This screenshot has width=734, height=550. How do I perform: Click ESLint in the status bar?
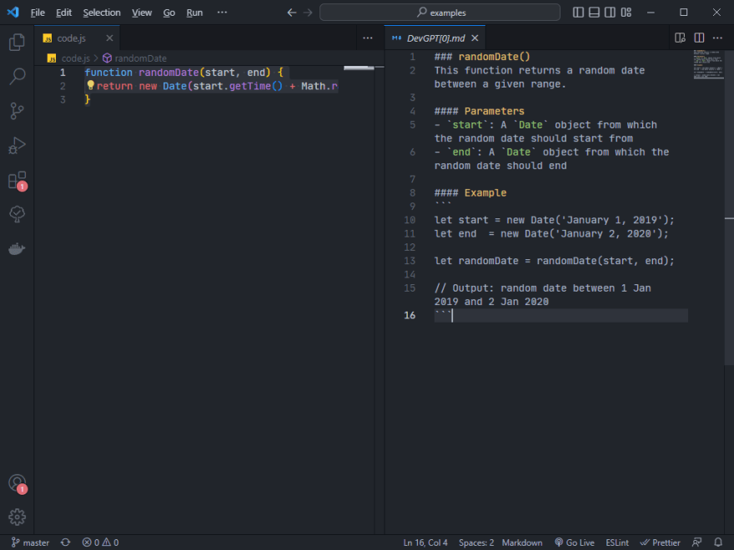tap(617, 542)
